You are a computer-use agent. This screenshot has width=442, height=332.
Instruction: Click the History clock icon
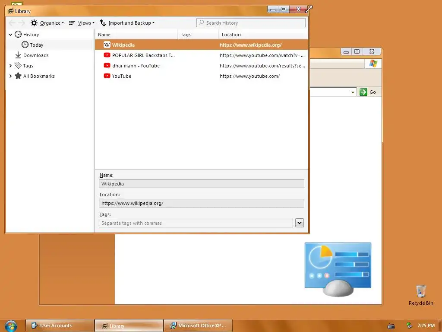[18, 35]
